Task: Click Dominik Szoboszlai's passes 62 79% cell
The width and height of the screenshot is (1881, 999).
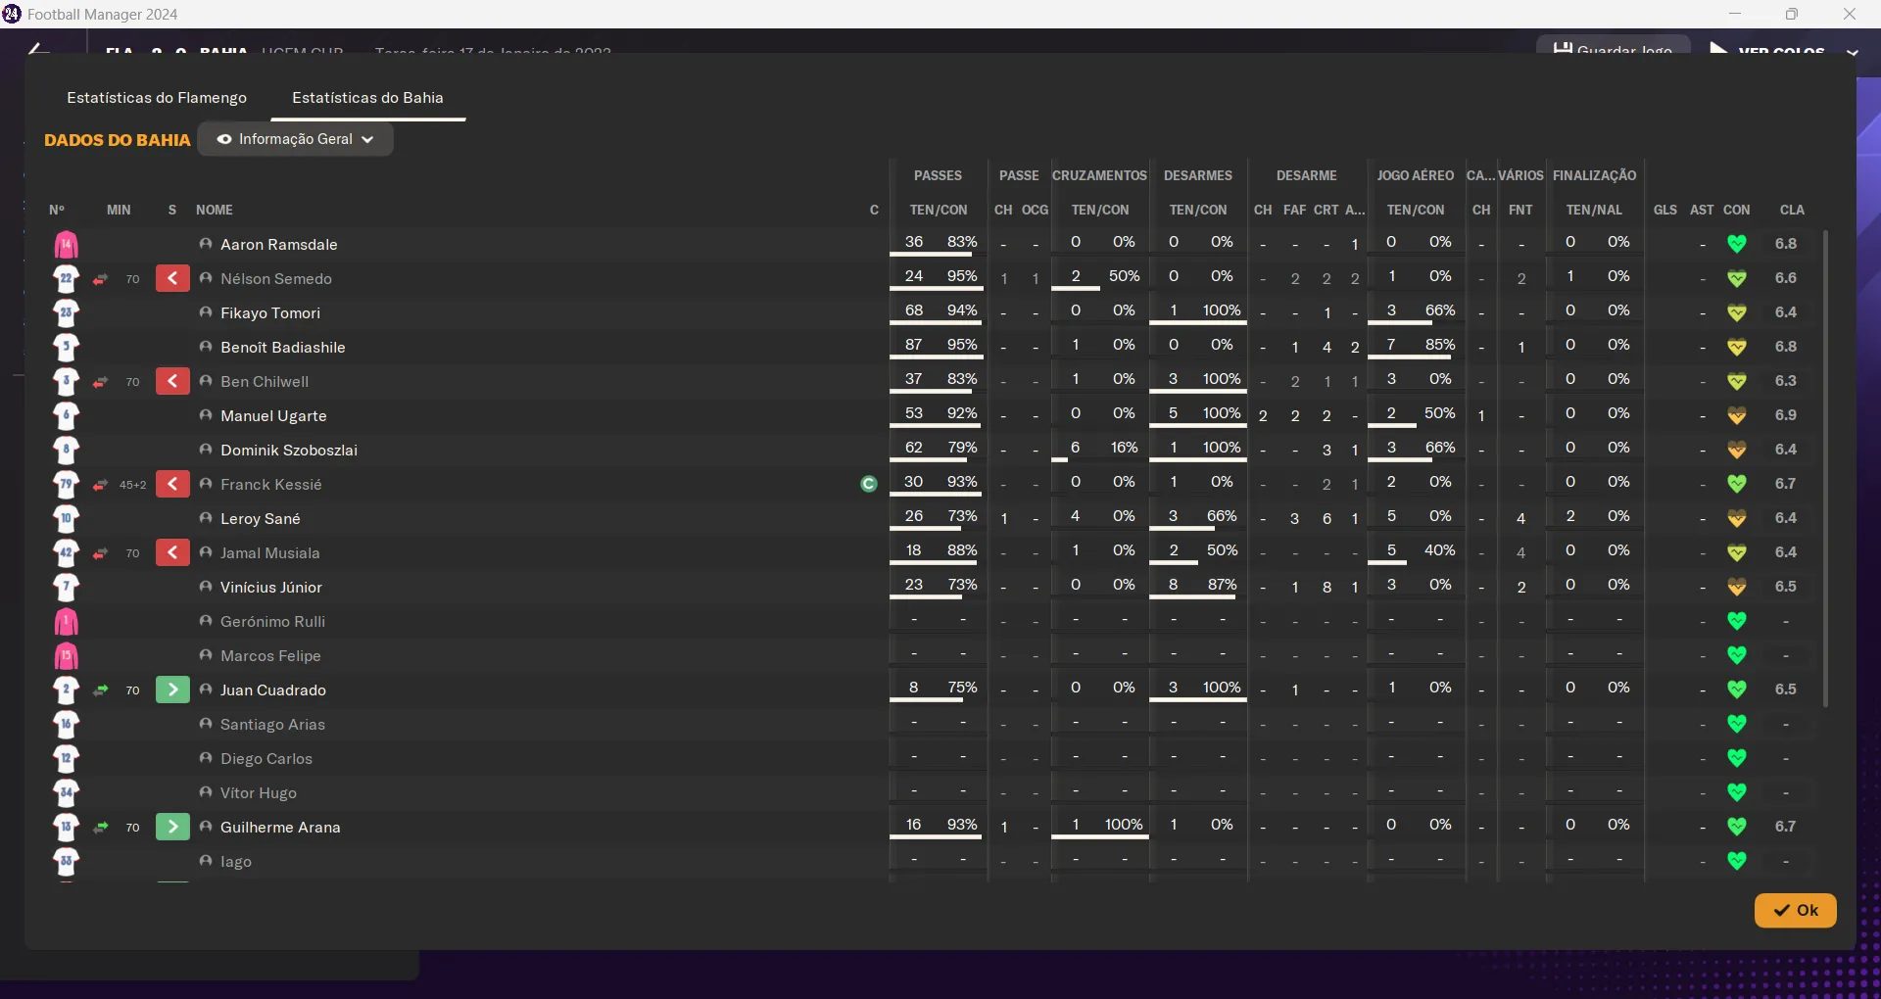Action: click(939, 448)
